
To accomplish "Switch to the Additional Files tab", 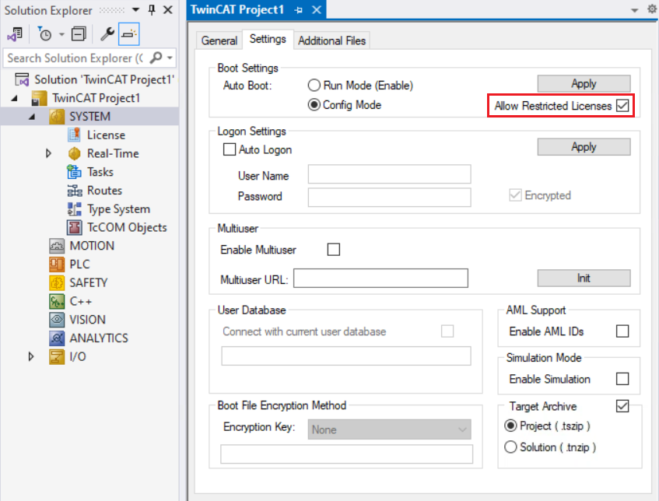I will 331,40.
